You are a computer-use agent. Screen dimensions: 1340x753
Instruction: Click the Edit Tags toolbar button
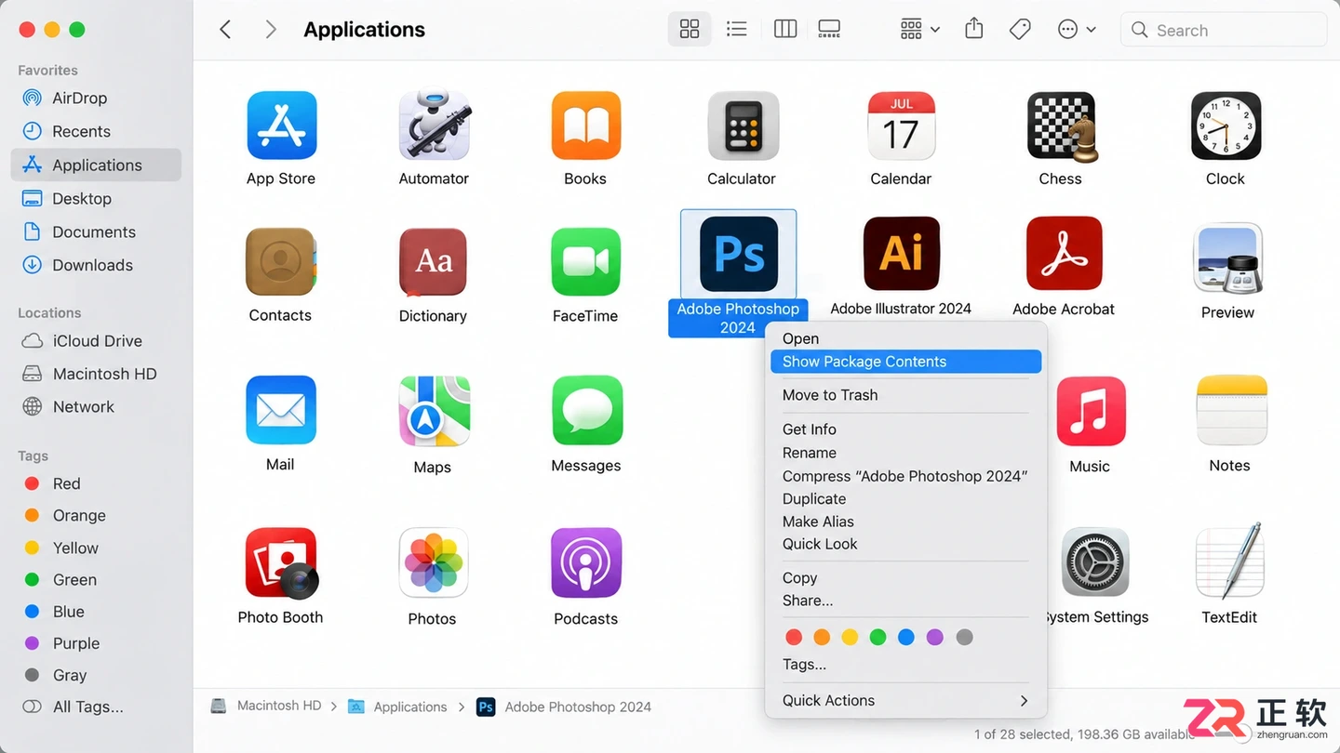[x=1020, y=30]
